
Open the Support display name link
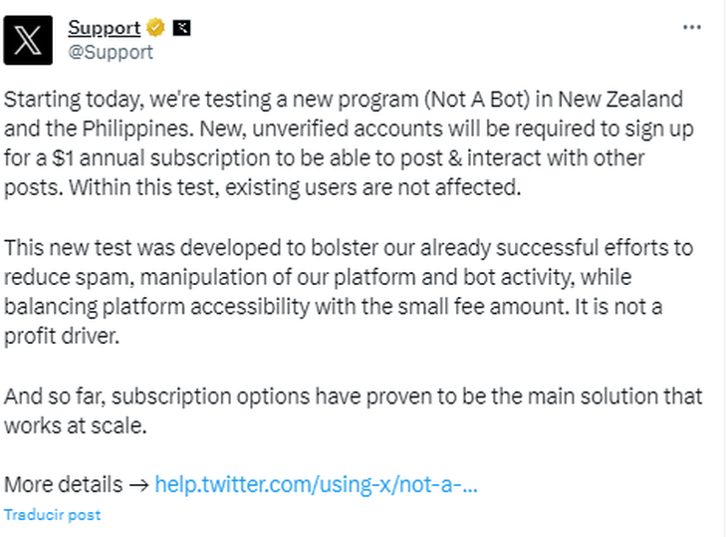pos(105,28)
